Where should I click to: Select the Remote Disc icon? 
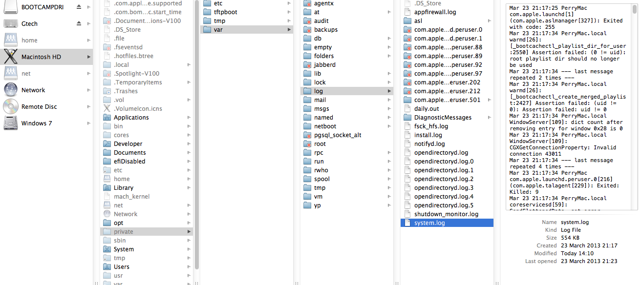[x=11, y=106]
